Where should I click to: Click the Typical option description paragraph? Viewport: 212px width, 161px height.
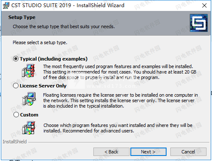click(119, 72)
